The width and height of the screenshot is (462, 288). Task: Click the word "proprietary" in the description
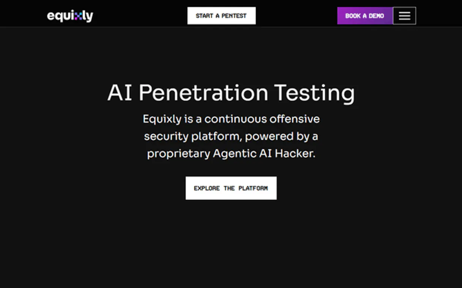178,154
